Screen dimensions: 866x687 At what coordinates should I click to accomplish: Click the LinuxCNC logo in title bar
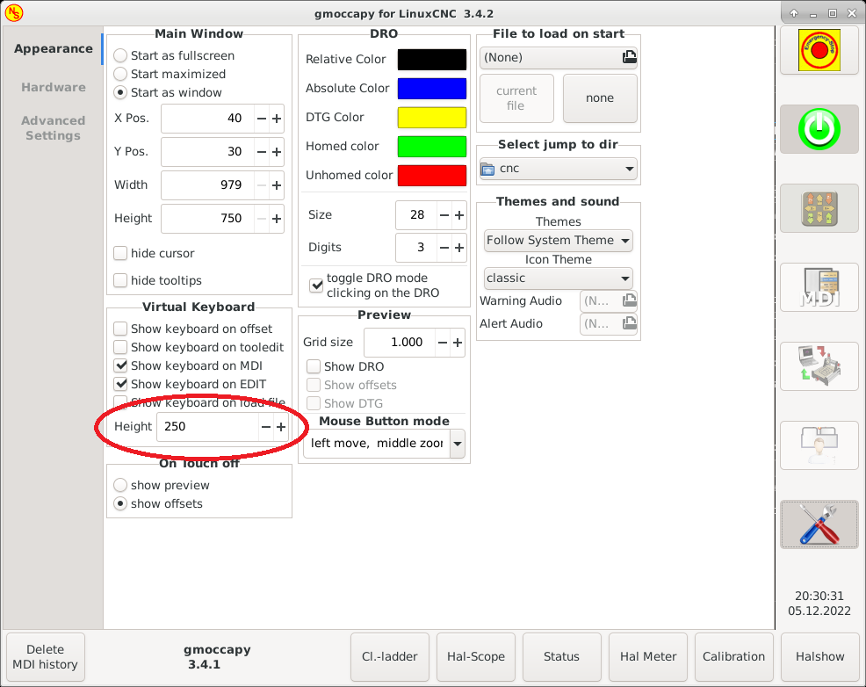click(14, 12)
